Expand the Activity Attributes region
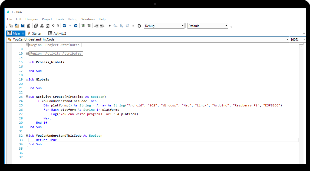This screenshot has height=171, width=310. click(27, 53)
